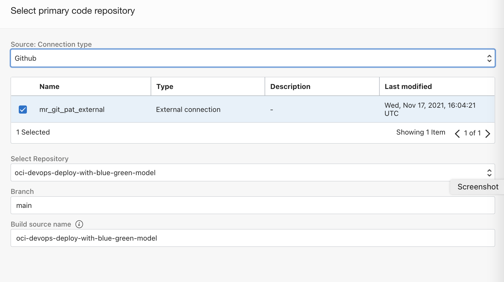Click the 1 of 1 page indicator
Image resolution: width=504 pixels, height=282 pixels.
(x=472, y=133)
